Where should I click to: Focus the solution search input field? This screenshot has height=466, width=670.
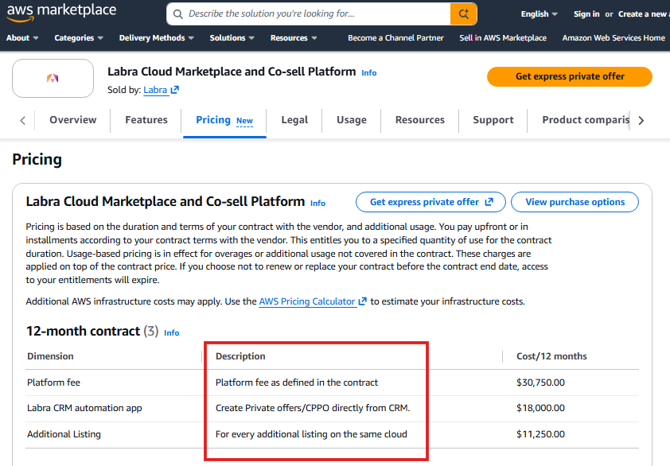(x=309, y=14)
